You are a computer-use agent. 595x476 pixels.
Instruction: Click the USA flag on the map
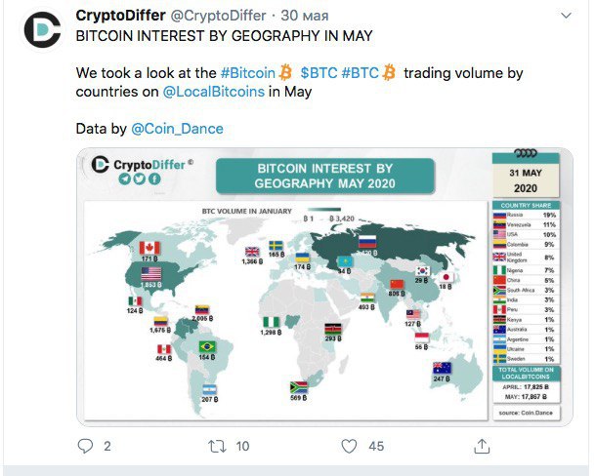[151, 274]
